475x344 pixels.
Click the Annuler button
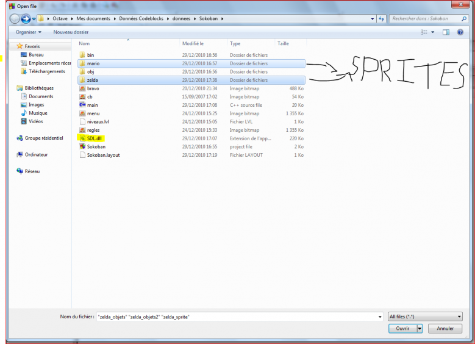point(445,329)
